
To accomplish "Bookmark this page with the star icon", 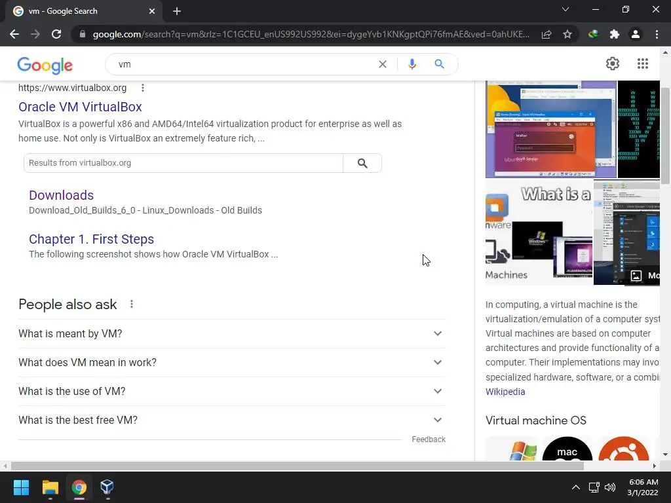I will pos(567,34).
